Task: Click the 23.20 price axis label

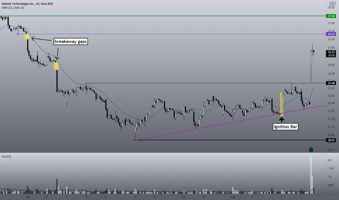Action: 331,88
